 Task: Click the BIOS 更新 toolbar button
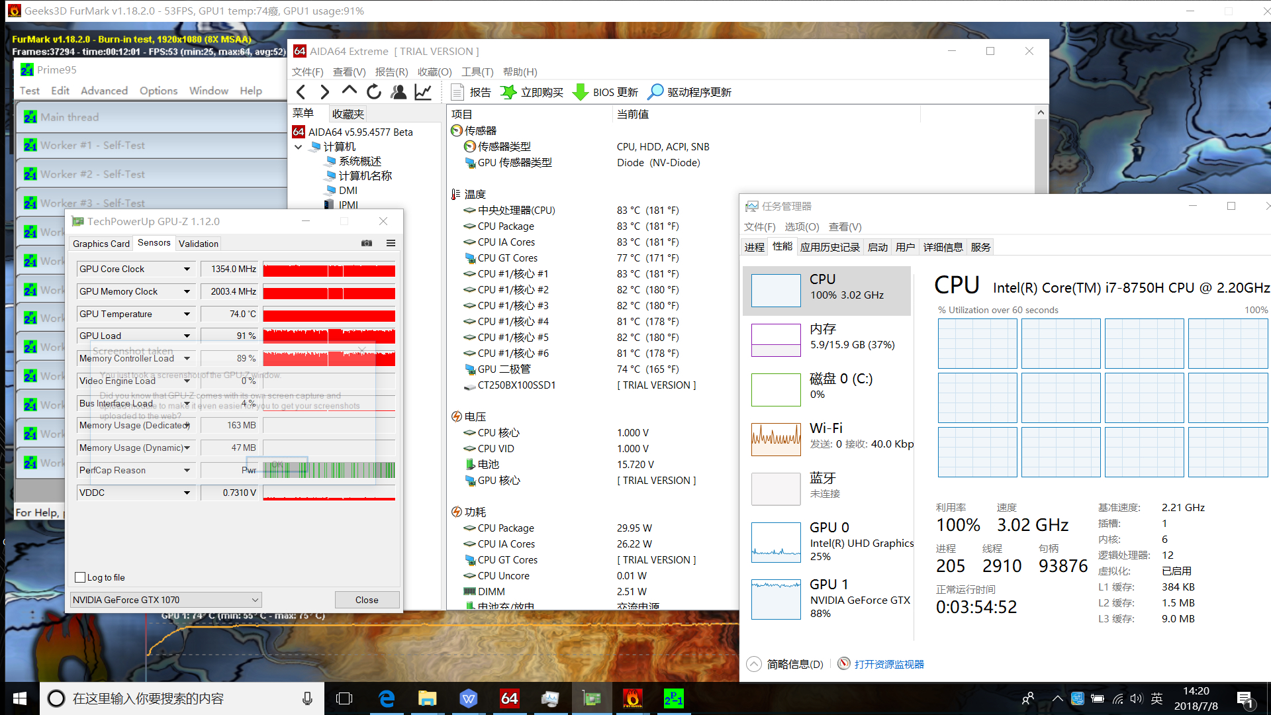(605, 92)
